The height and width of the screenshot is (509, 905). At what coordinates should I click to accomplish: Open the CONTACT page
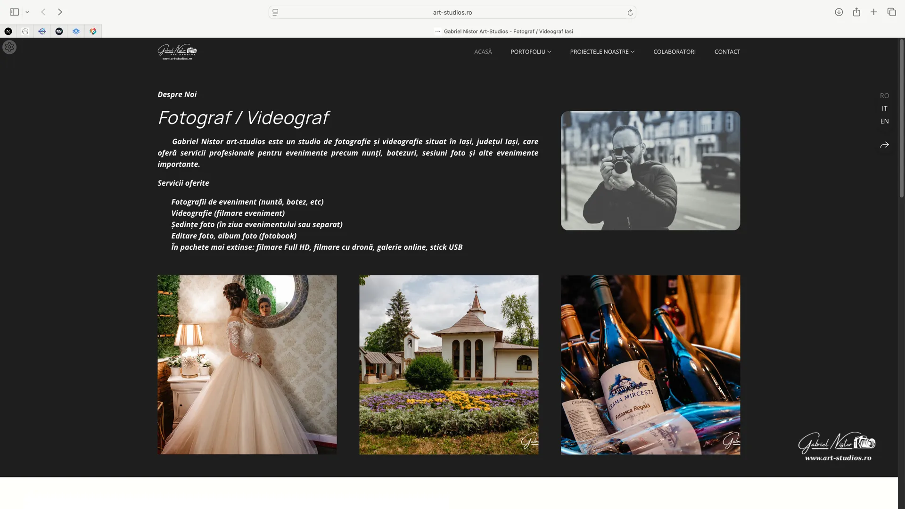[x=727, y=52]
